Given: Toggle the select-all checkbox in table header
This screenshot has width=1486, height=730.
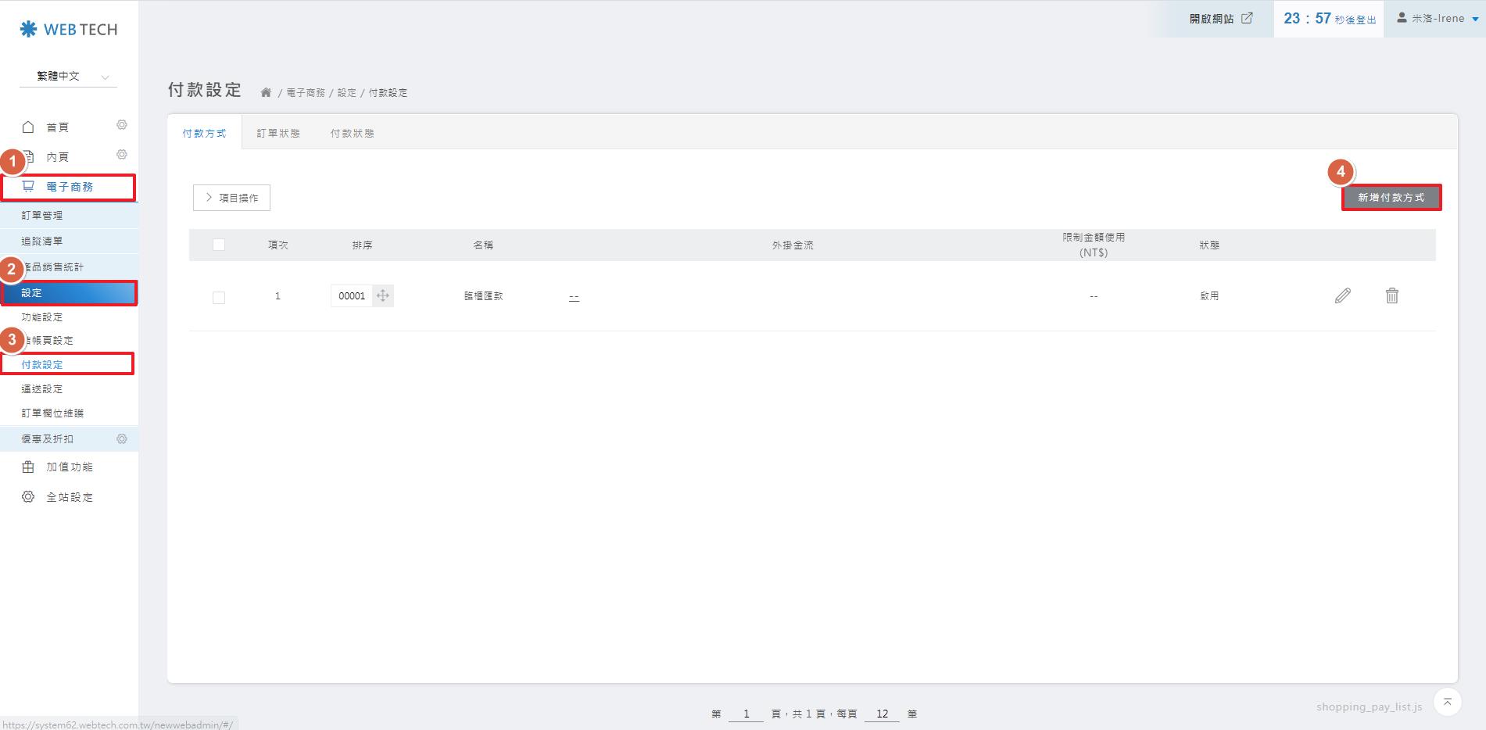Looking at the screenshot, I should click(219, 245).
